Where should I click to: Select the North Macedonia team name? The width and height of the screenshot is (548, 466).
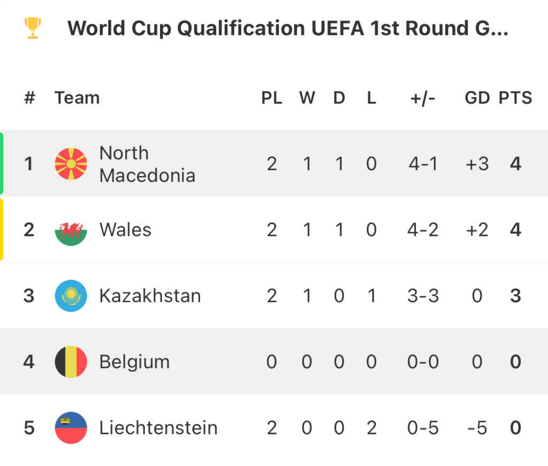[147, 164]
